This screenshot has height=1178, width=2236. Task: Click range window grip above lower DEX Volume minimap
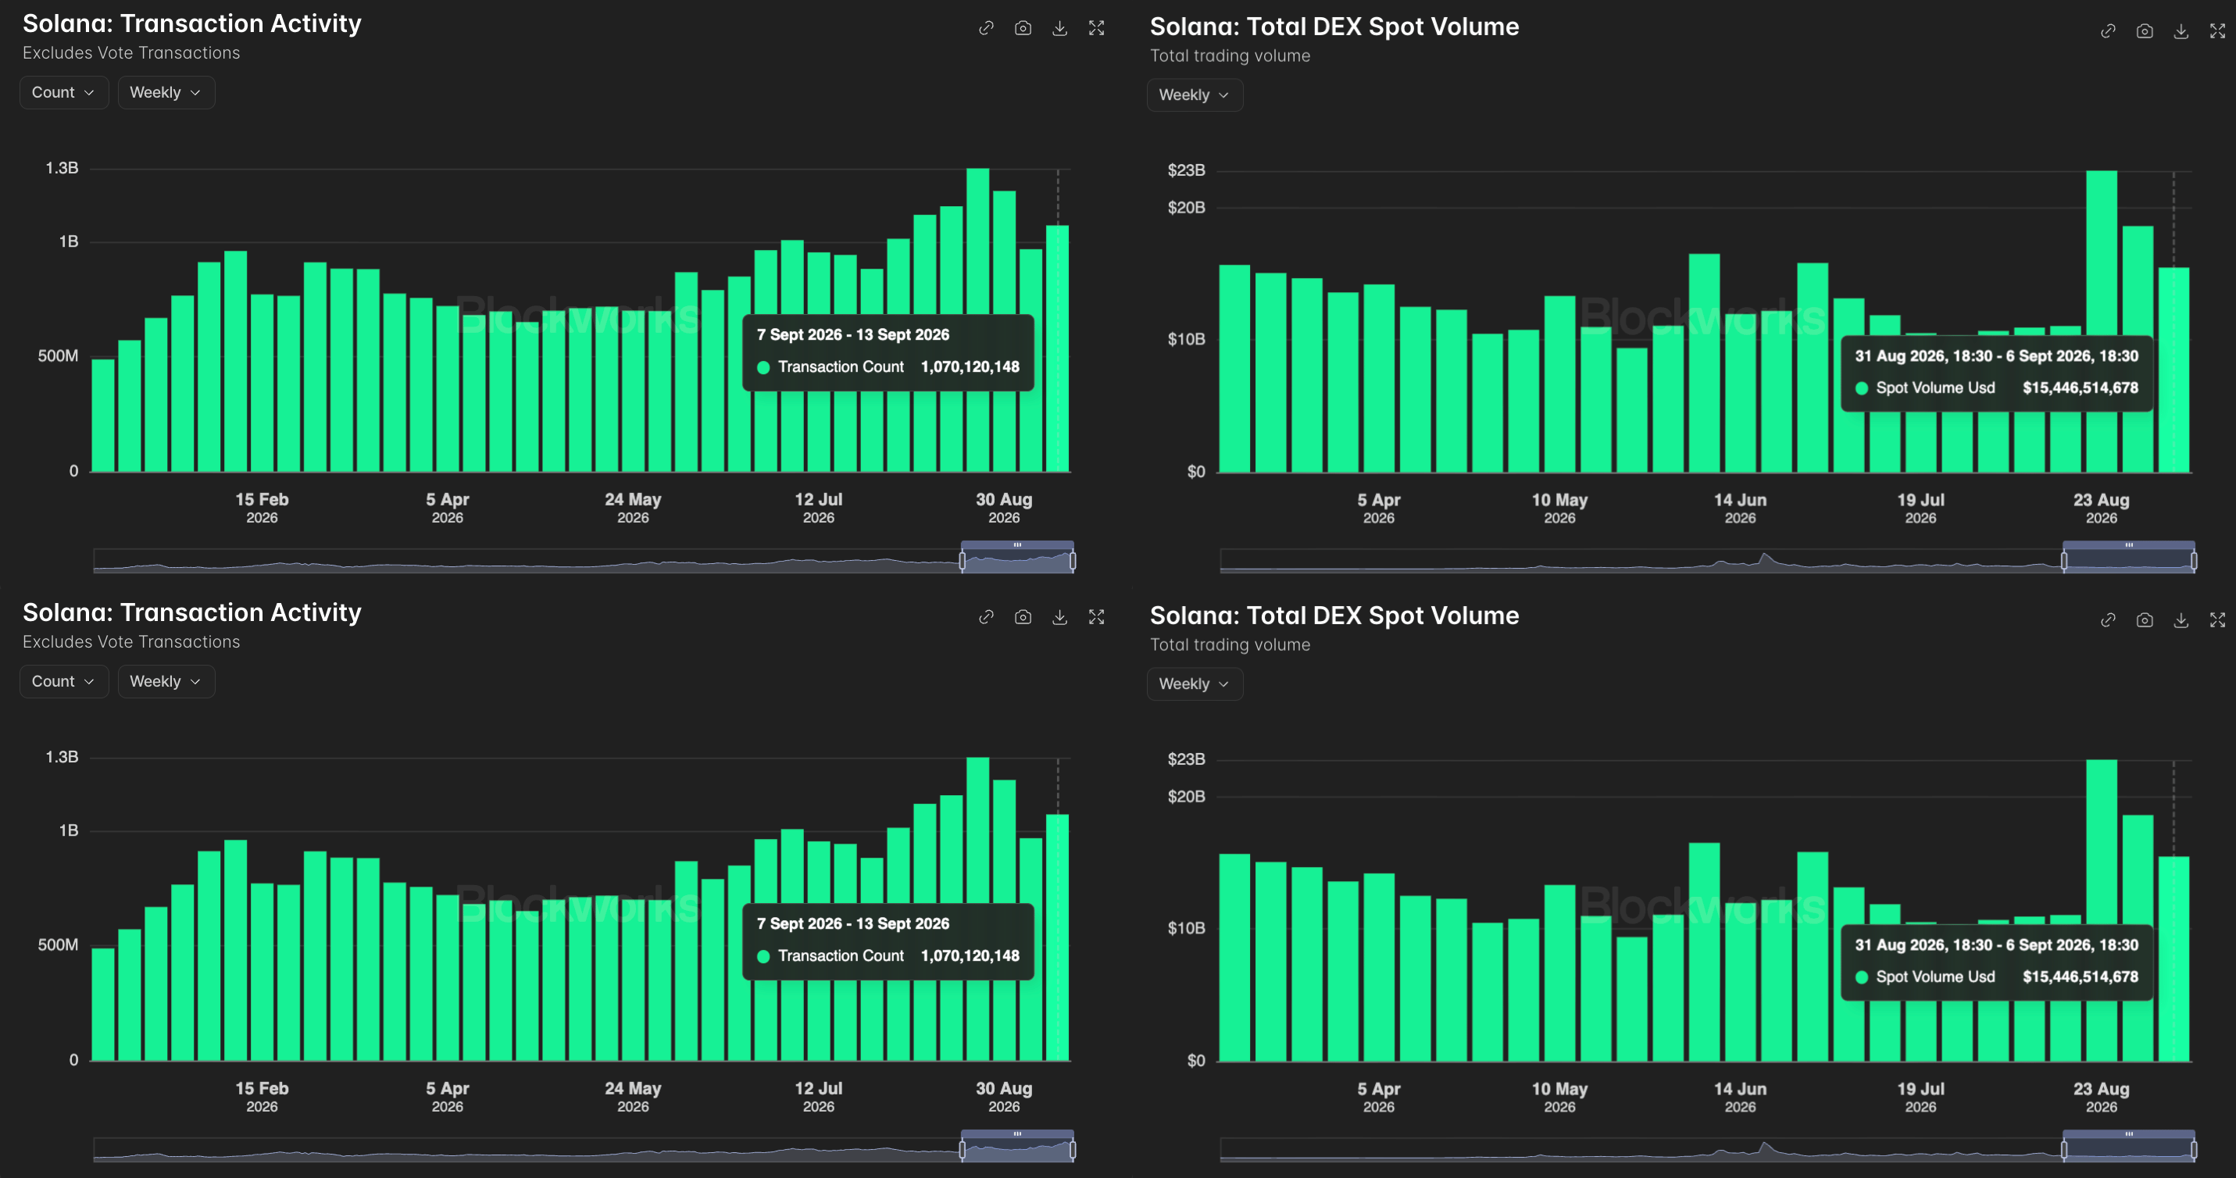click(x=2129, y=1133)
